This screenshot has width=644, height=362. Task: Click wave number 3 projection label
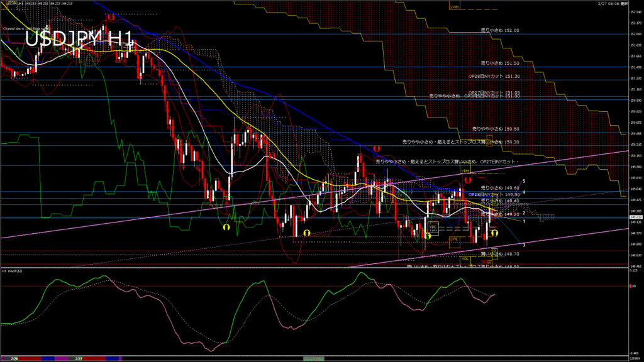[524, 244]
